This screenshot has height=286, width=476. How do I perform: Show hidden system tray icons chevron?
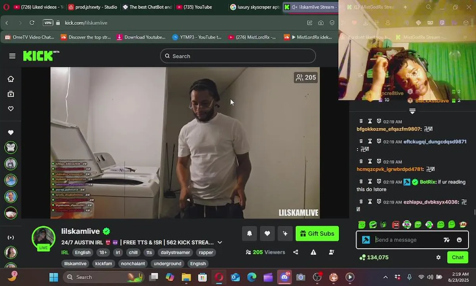385,277
